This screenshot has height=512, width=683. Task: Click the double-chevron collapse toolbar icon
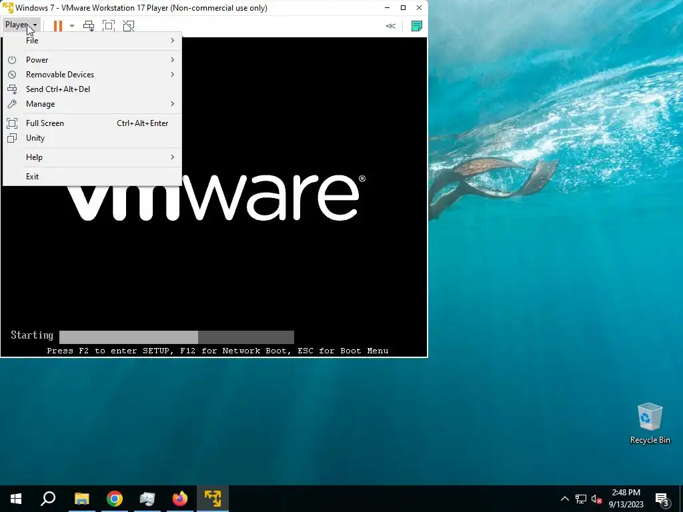pos(391,26)
